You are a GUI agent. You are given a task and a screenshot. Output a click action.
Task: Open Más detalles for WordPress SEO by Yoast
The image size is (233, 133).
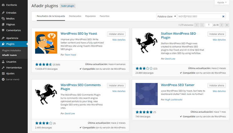(x=119, y=40)
